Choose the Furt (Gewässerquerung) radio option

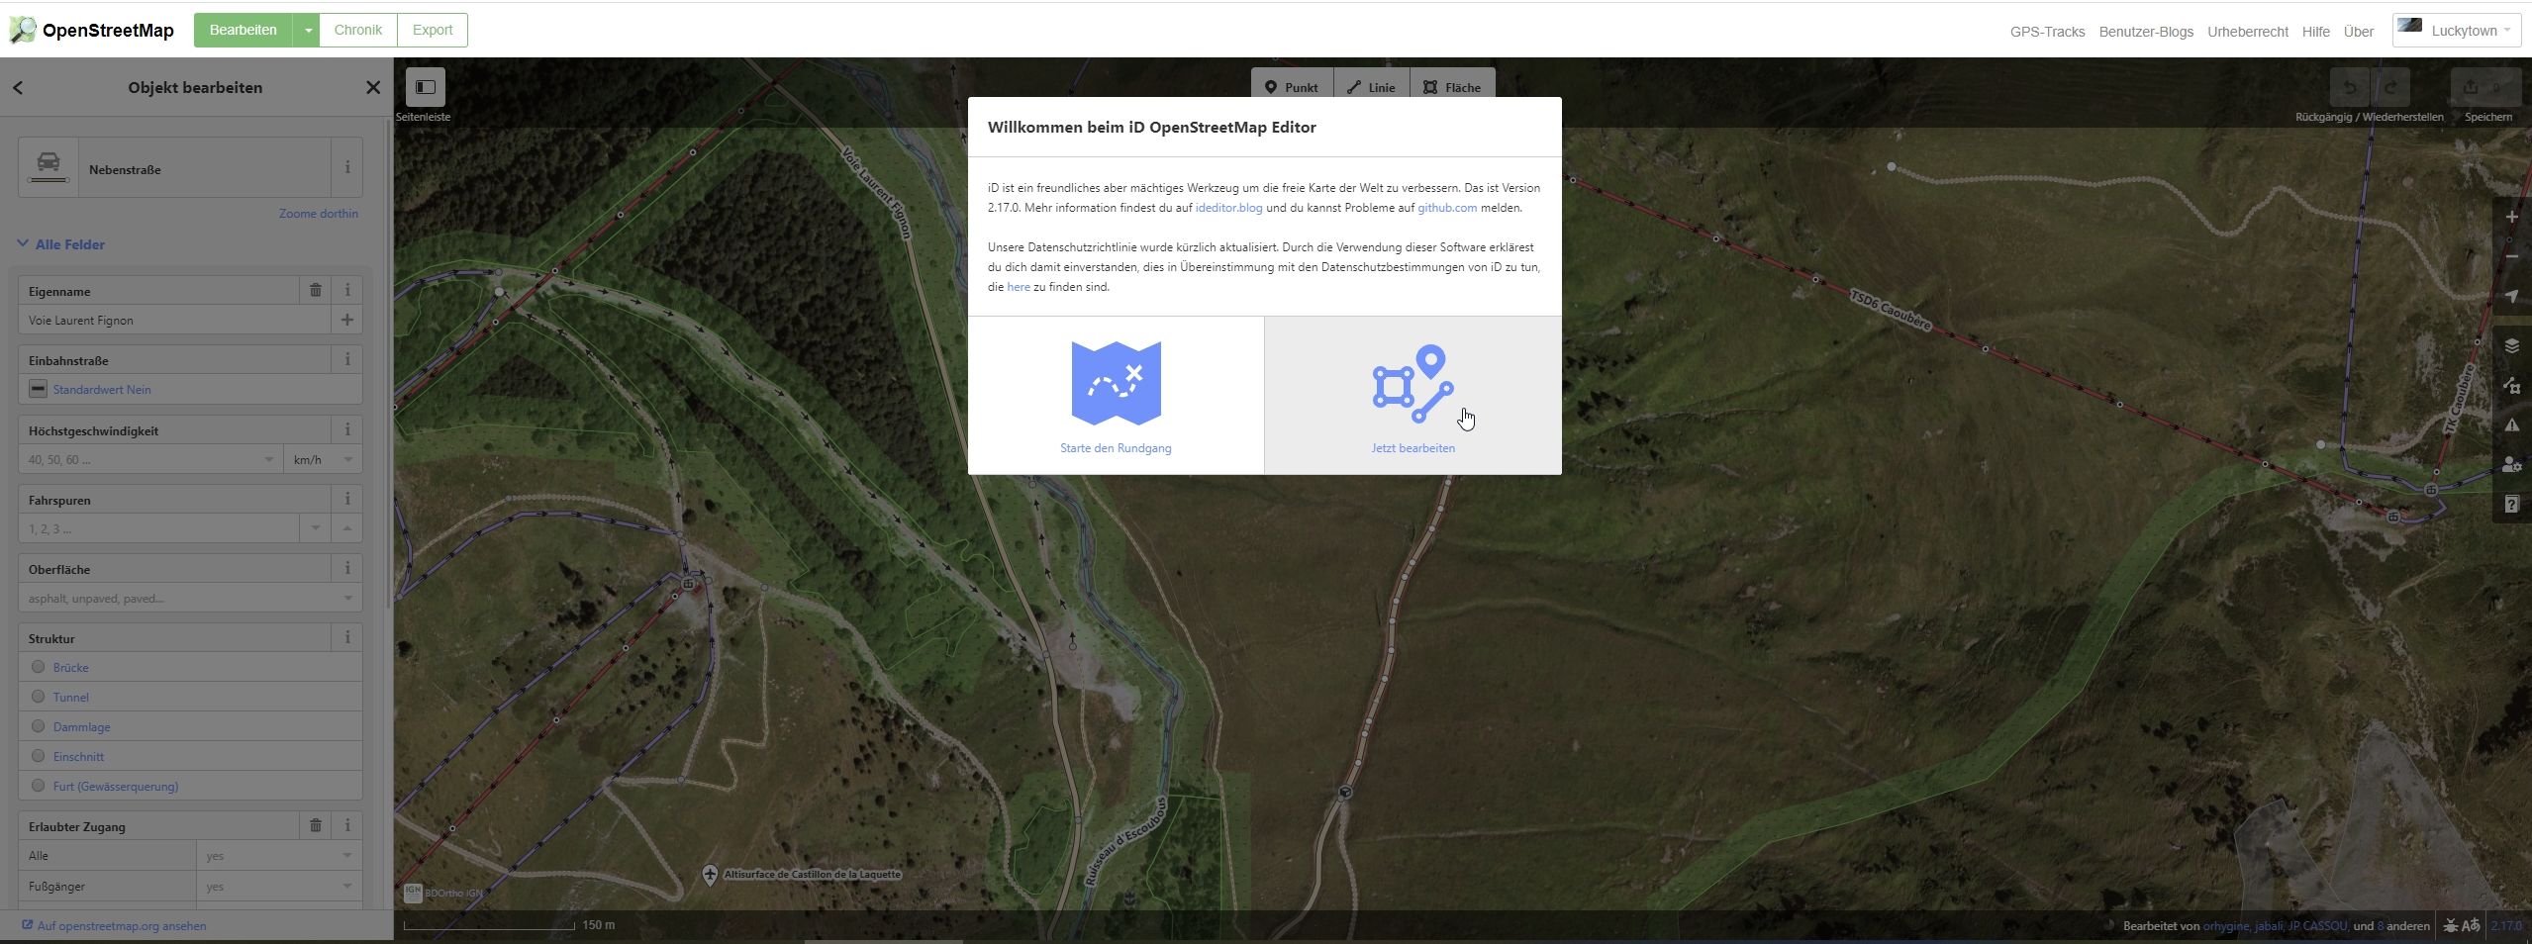[39, 786]
